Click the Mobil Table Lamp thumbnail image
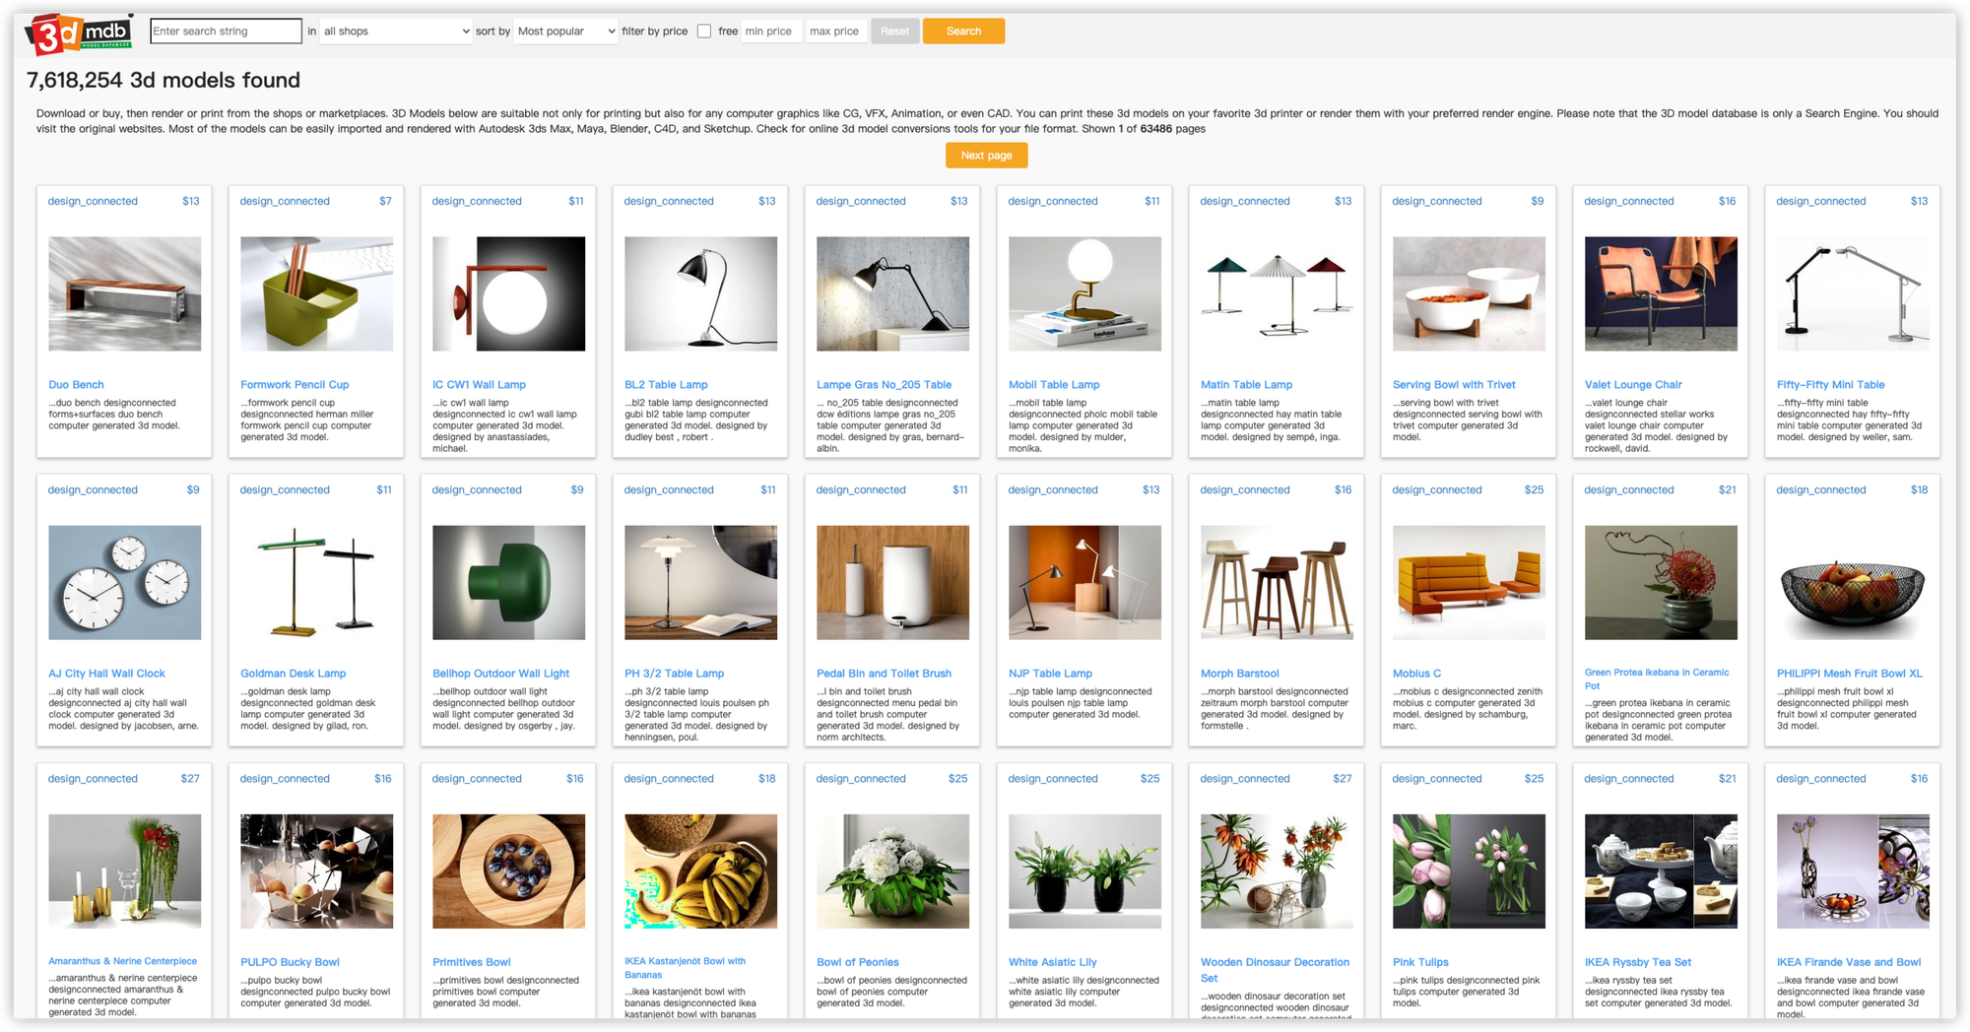Viewport: 1970px width, 1032px height. 1083,292
